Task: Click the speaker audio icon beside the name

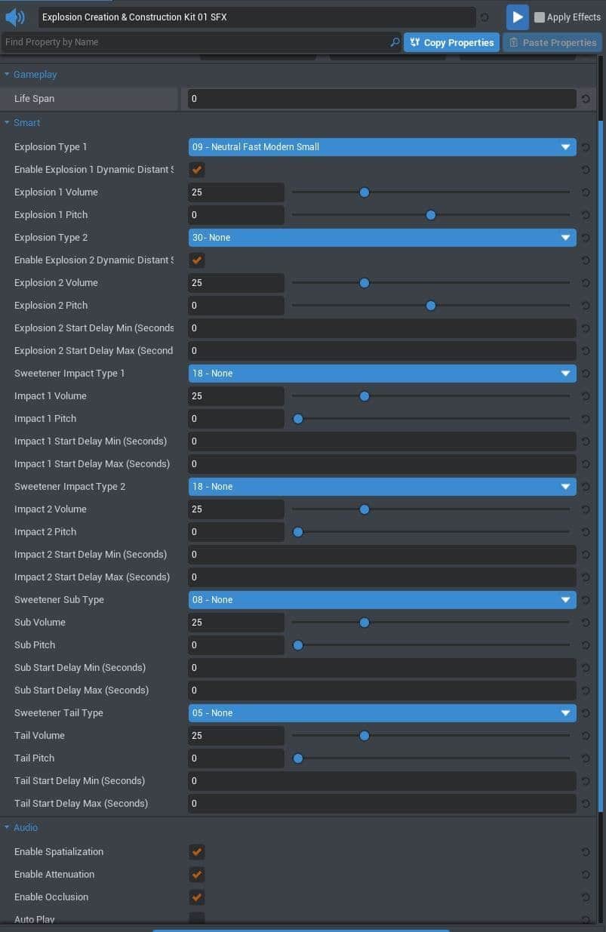Action: [x=15, y=17]
